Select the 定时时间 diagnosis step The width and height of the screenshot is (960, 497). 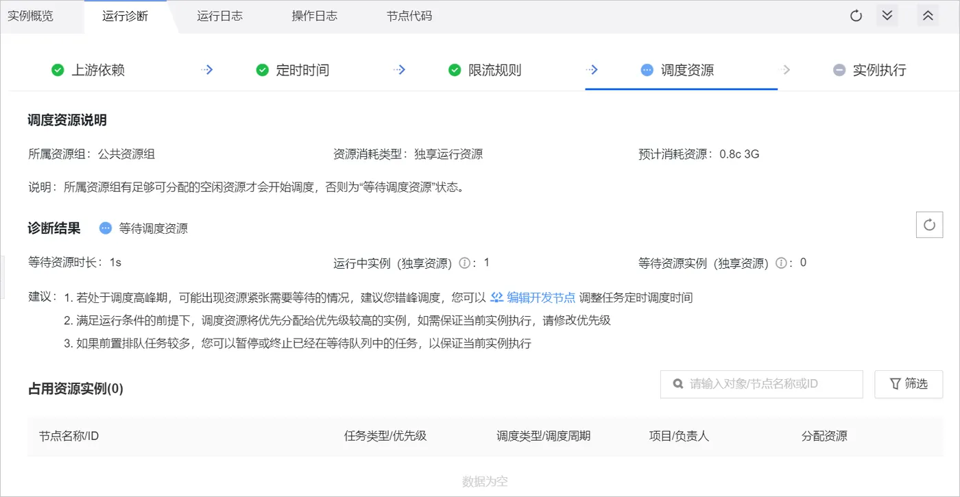[292, 70]
